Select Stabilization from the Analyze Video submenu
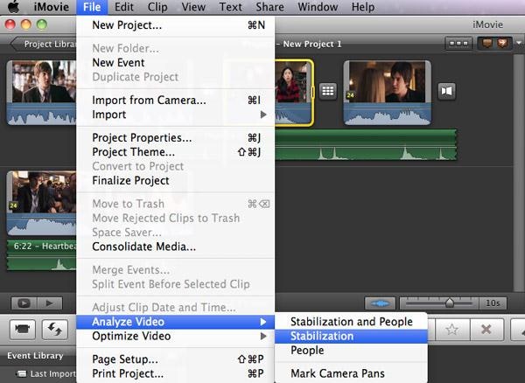Screen dimensions: 525x383 pos(322,336)
